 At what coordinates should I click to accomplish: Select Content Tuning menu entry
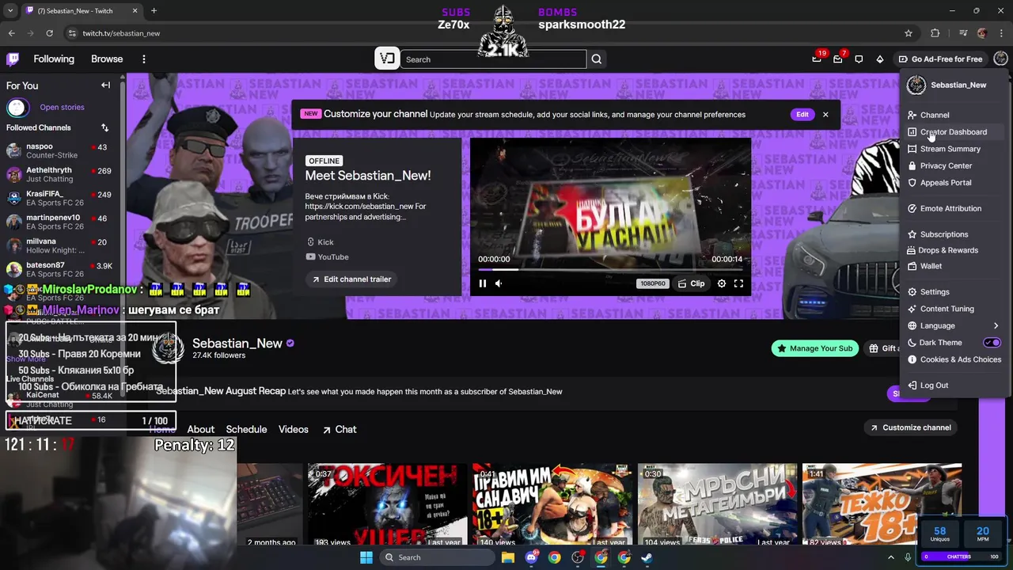click(x=954, y=309)
